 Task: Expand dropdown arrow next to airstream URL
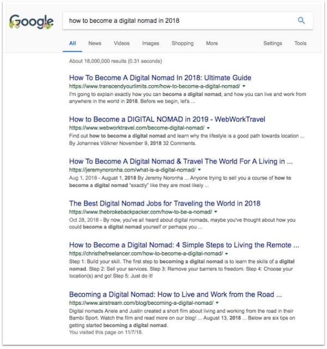pos(217,303)
